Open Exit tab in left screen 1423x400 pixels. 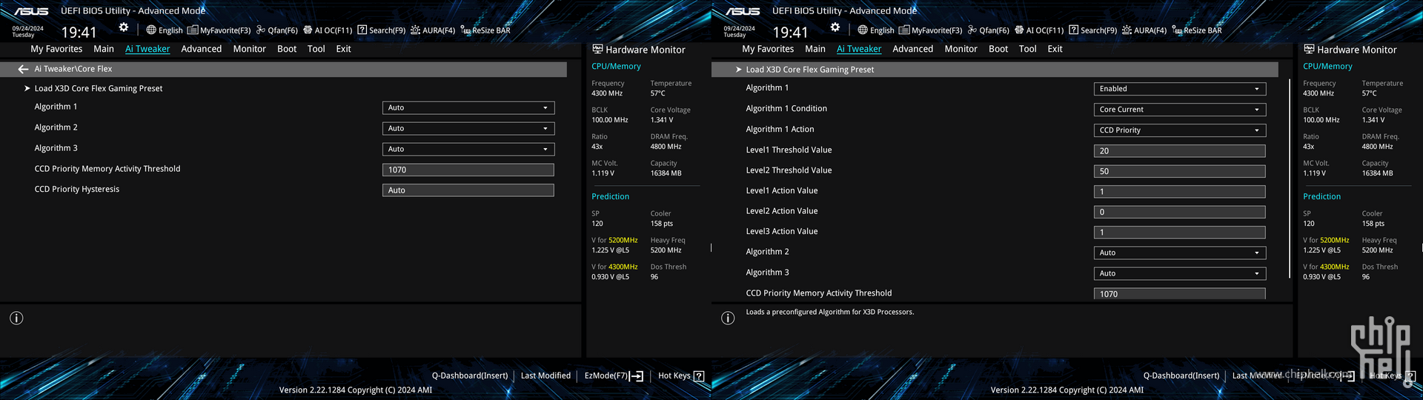(x=343, y=49)
